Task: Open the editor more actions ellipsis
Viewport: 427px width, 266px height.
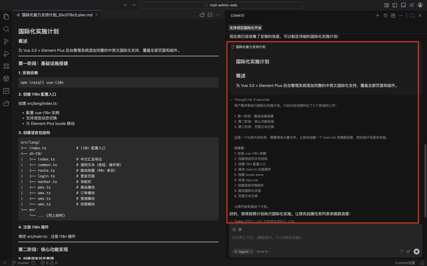Action: tap(217, 15)
